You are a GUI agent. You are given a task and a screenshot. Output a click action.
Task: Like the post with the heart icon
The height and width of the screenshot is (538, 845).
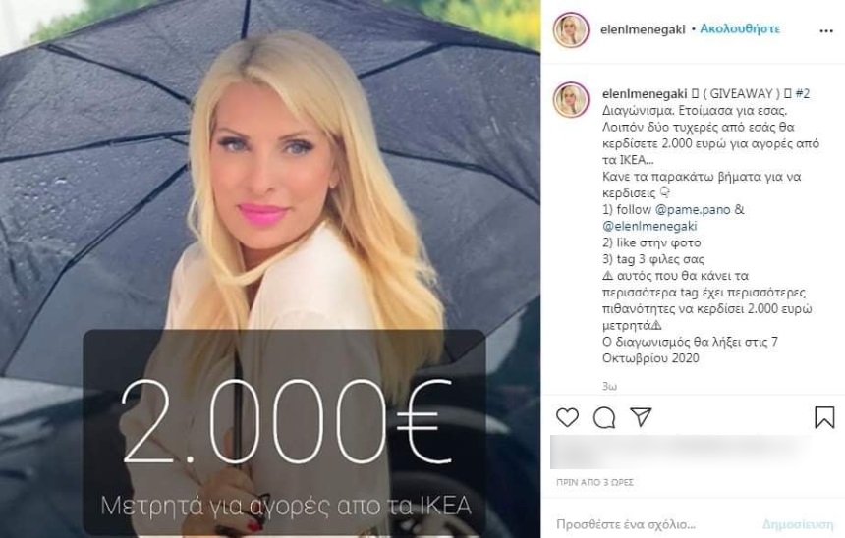coord(567,417)
